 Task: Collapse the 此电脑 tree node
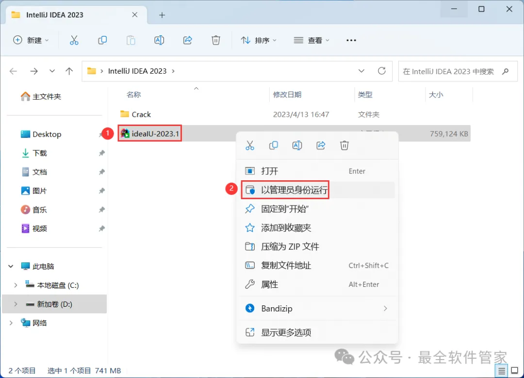click(11, 266)
